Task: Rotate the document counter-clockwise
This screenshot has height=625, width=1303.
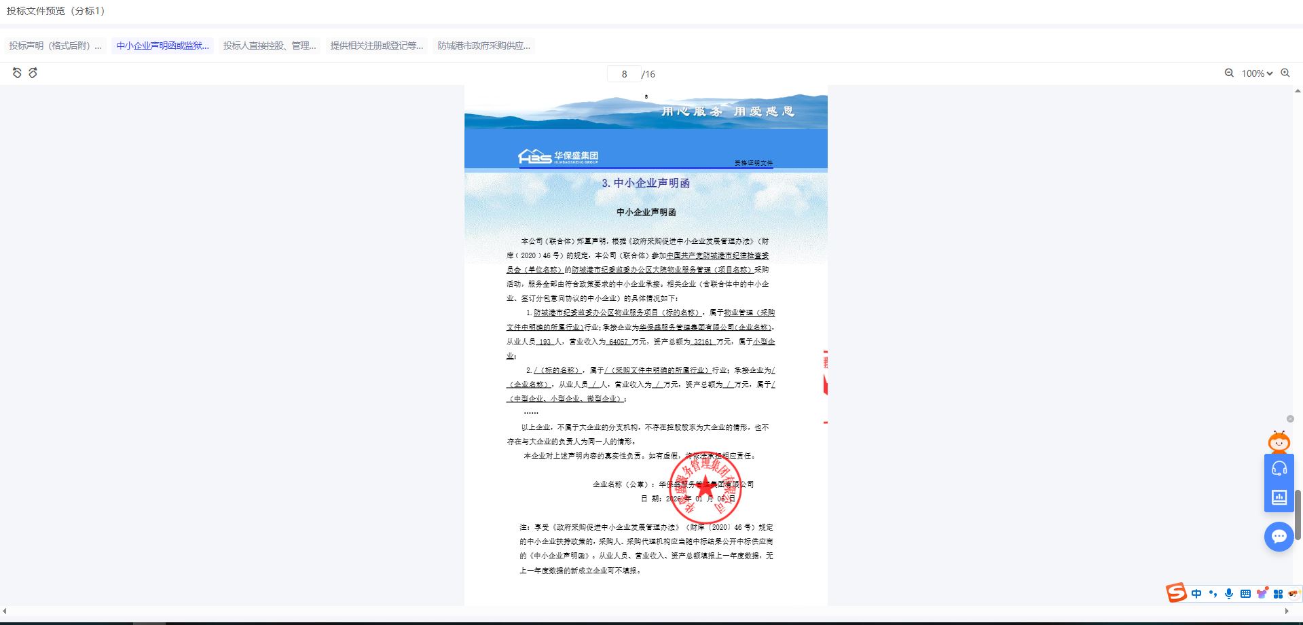Action: click(17, 73)
